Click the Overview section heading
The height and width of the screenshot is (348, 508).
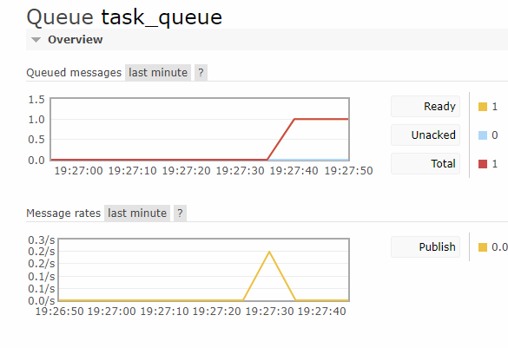tap(76, 40)
